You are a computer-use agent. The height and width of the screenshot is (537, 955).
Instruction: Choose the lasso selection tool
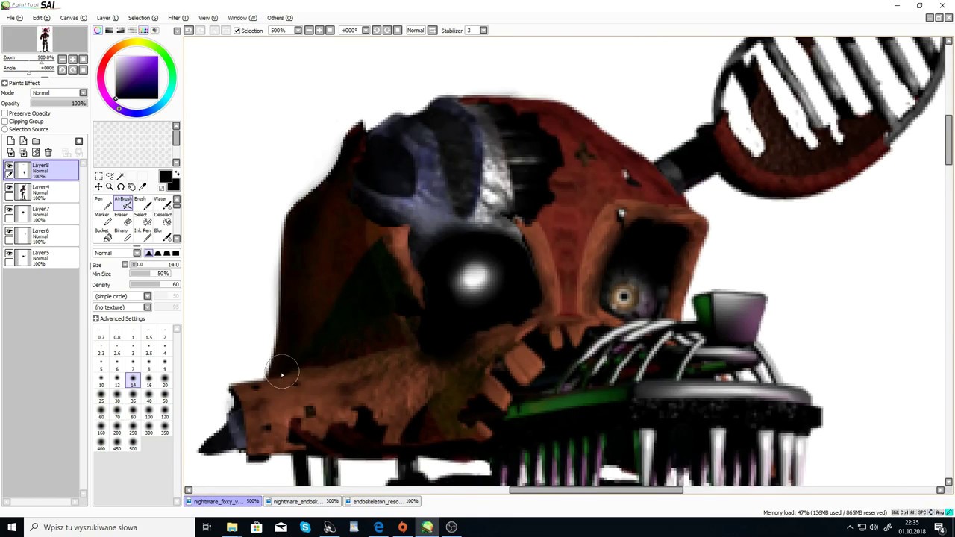(x=110, y=176)
